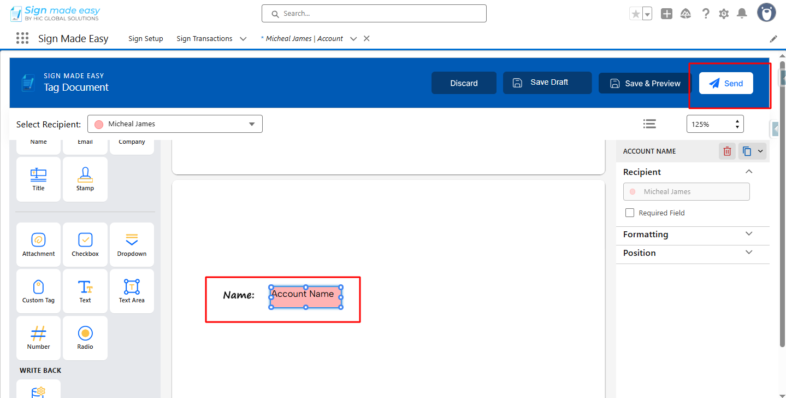Viewport: 786px width, 398px height.
Task: Duplicate the Account Name tag with copy icon
Action: tap(747, 151)
